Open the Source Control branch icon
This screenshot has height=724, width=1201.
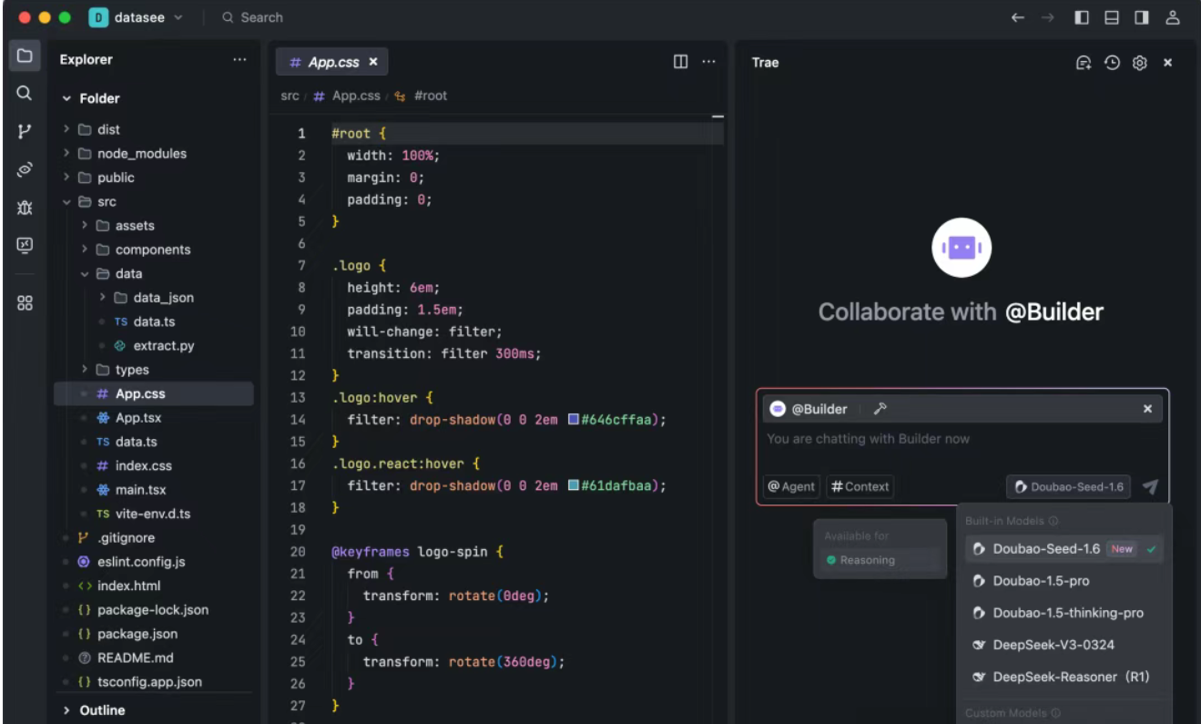pyautogui.click(x=25, y=131)
